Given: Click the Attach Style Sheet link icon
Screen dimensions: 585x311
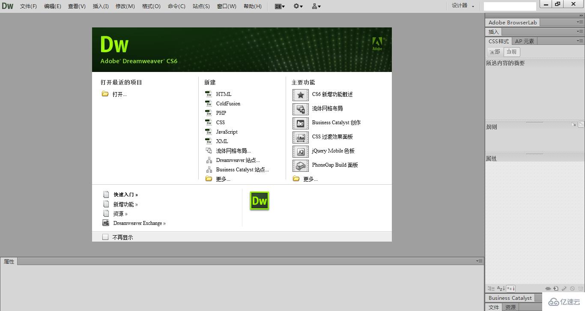Looking at the screenshot, I should pos(549,289).
